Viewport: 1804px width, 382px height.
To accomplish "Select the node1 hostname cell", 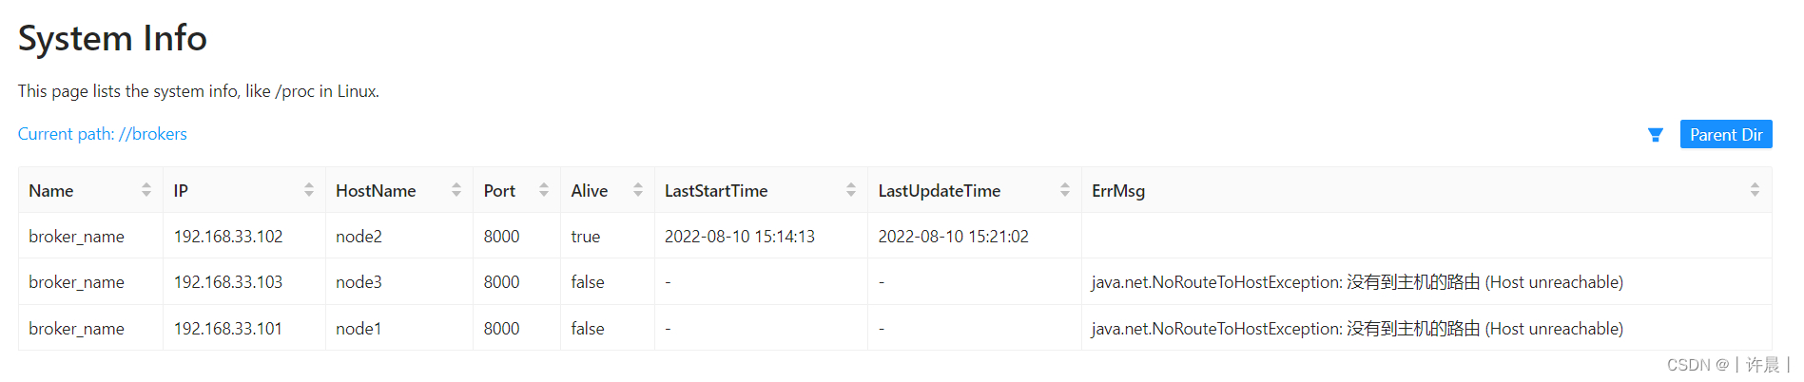I will point(359,329).
